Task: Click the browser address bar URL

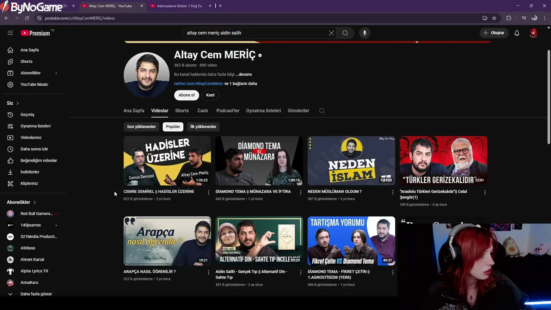Action: coord(80,18)
